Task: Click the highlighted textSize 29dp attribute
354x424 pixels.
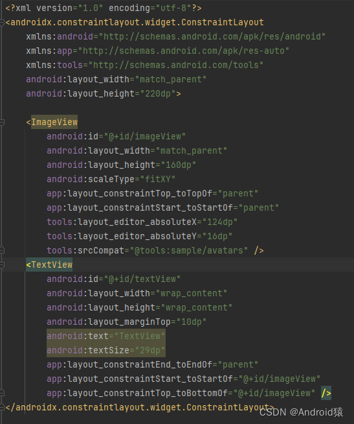Action: (106, 351)
